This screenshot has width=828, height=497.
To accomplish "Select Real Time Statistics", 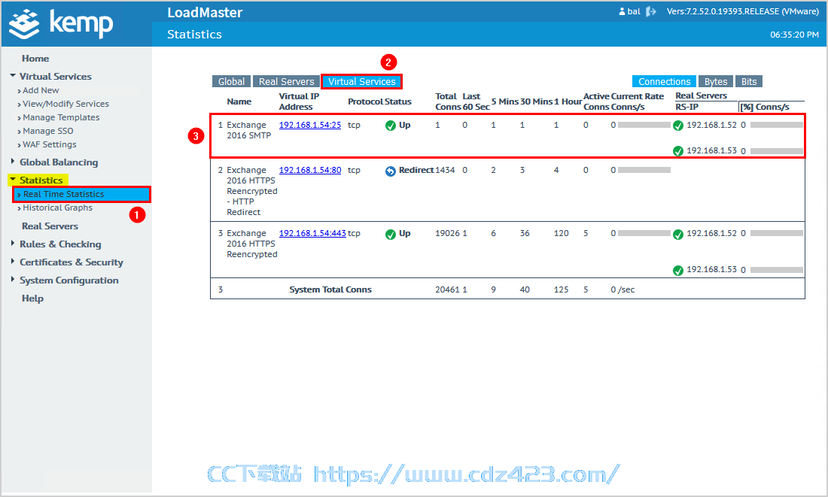I will (81, 194).
